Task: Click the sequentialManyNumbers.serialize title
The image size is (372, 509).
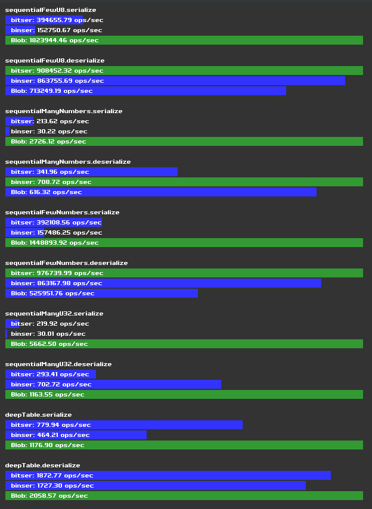Action: click(64, 111)
